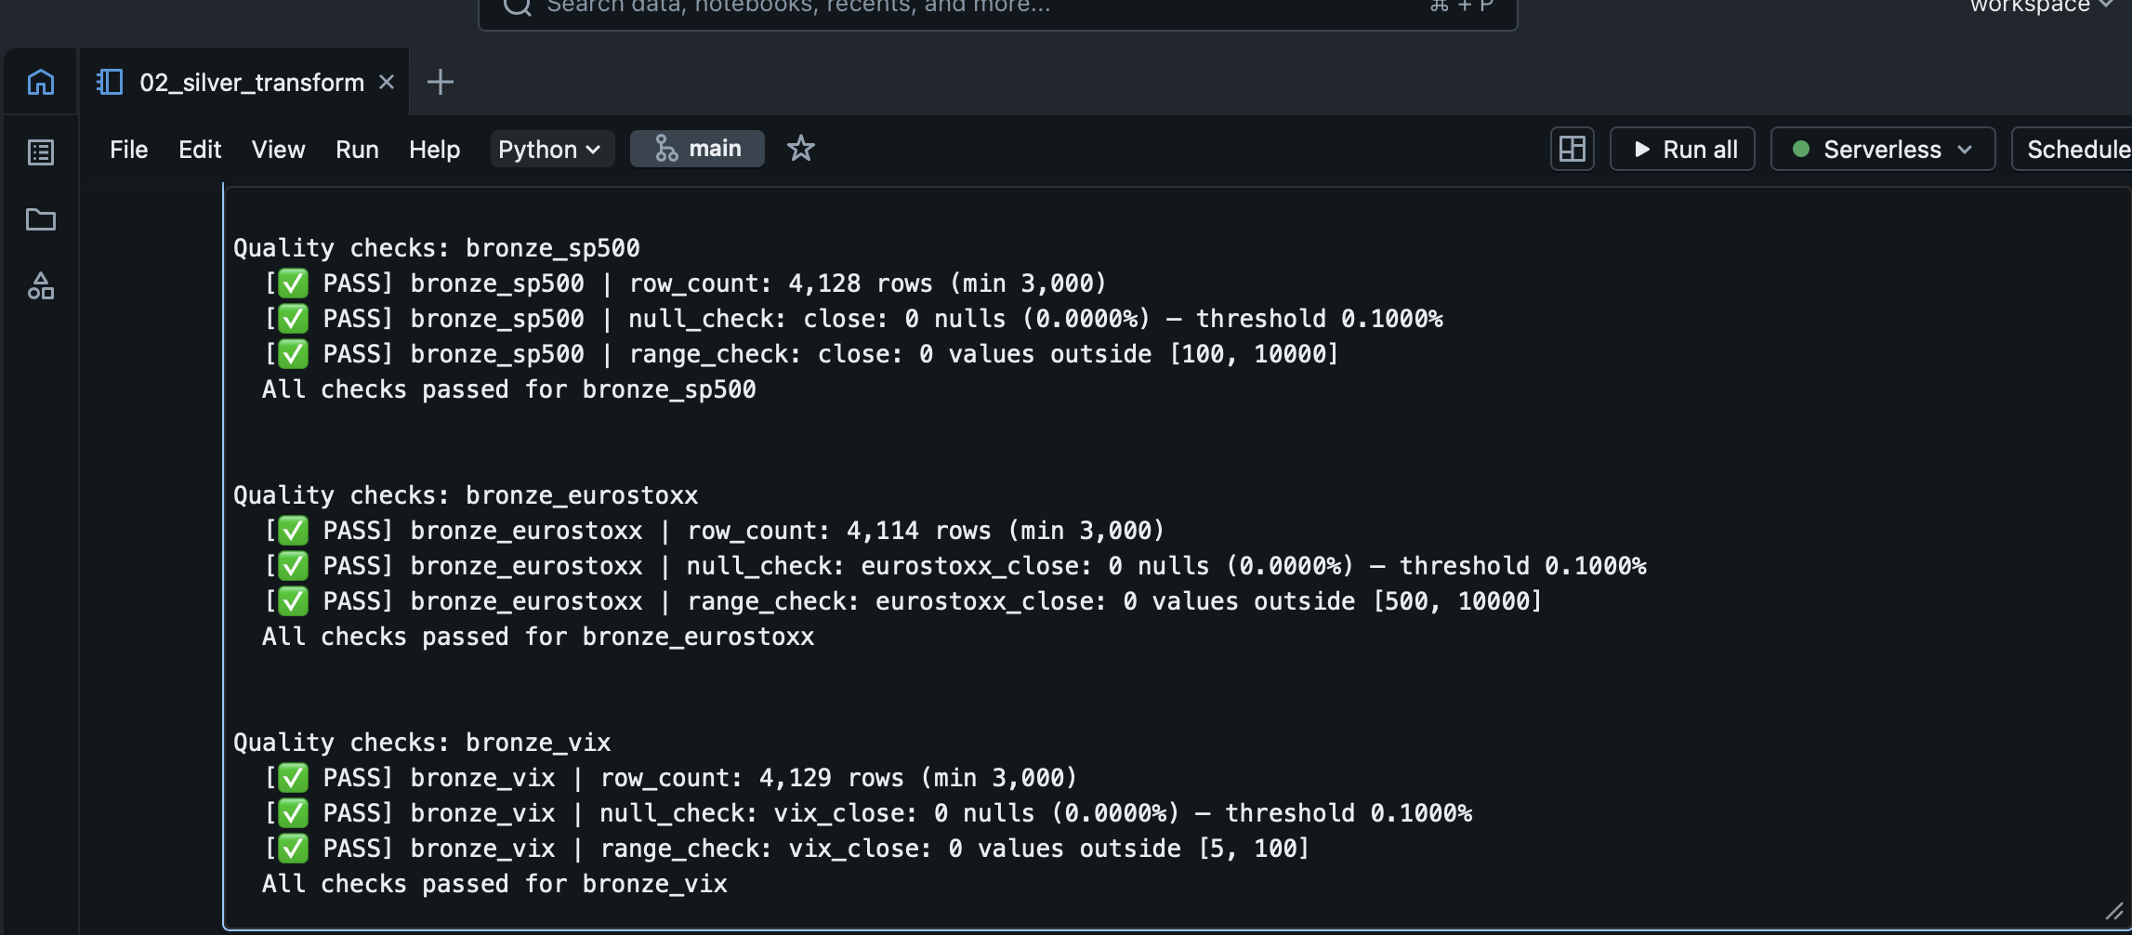Expand the Serverless compute dropdown
2132x935 pixels.
(1883, 149)
